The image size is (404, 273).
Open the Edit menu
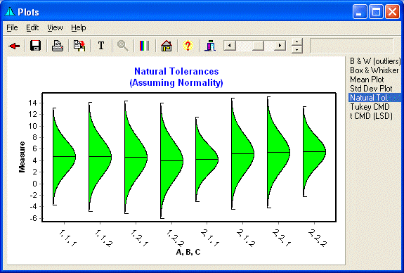32,27
